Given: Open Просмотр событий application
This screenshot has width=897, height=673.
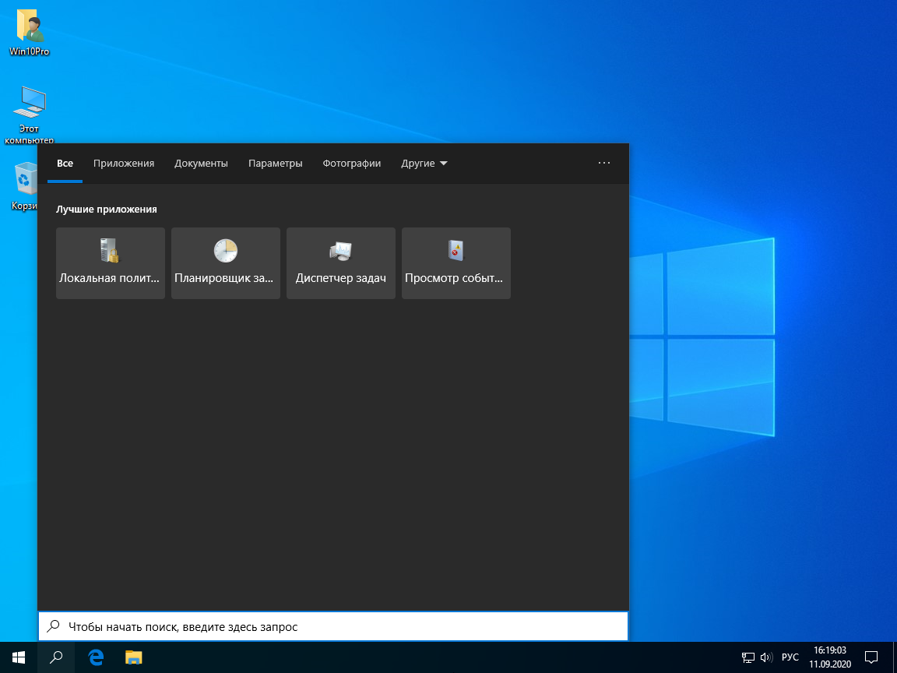Looking at the screenshot, I should [456, 263].
